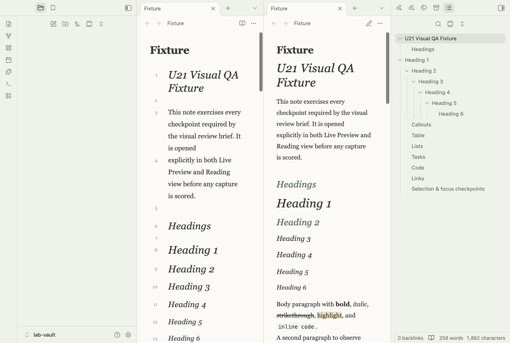Open the bottom ribbon list-layout icon

8,96
